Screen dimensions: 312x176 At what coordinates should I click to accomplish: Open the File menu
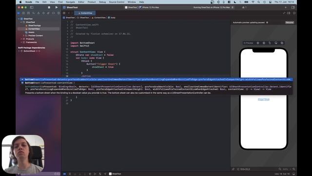tap(37, 2)
